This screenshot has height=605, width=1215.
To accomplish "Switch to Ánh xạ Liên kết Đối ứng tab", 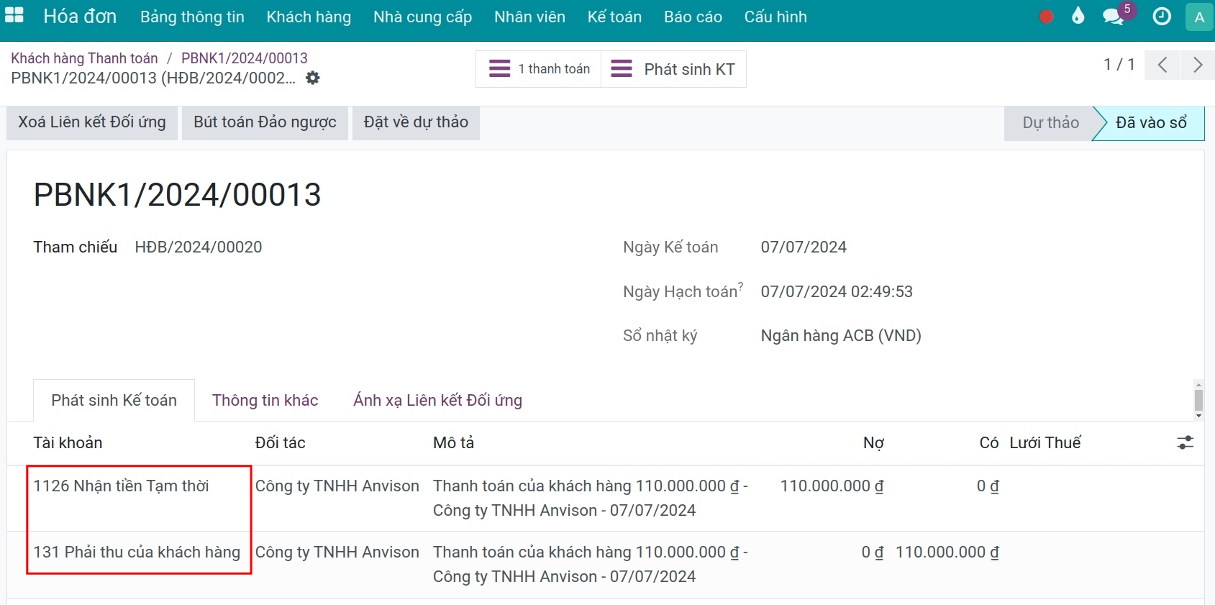I will pos(437,400).
